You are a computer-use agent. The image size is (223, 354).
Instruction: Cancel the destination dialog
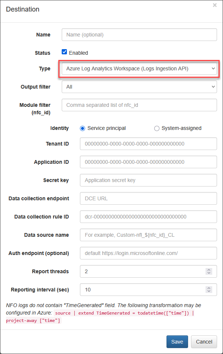204,342
